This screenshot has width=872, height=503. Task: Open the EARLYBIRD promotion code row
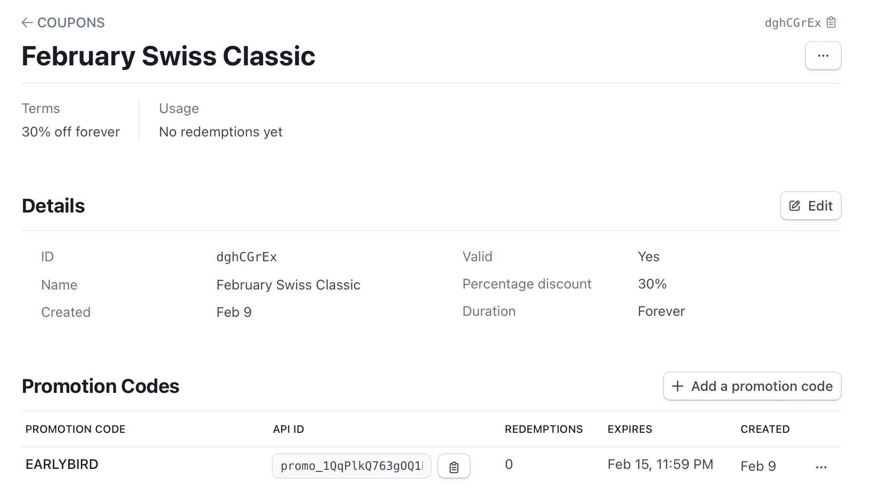click(x=62, y=464)
